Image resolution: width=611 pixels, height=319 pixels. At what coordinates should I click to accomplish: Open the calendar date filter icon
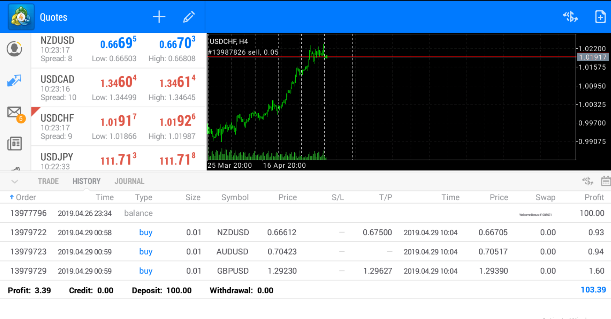coord(605,181)
